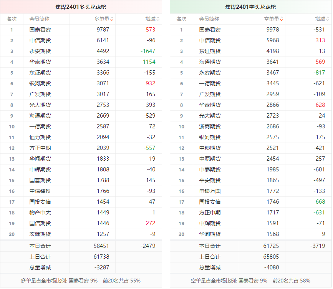
Task: Select 宏源期货 row
Action: click(81, 234)
